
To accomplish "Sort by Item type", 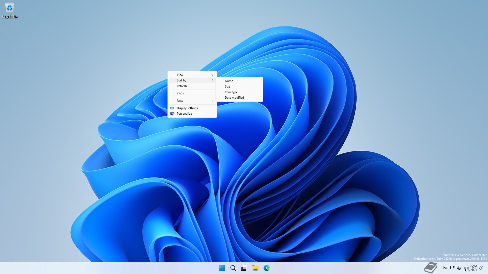I will pos(231,92).
